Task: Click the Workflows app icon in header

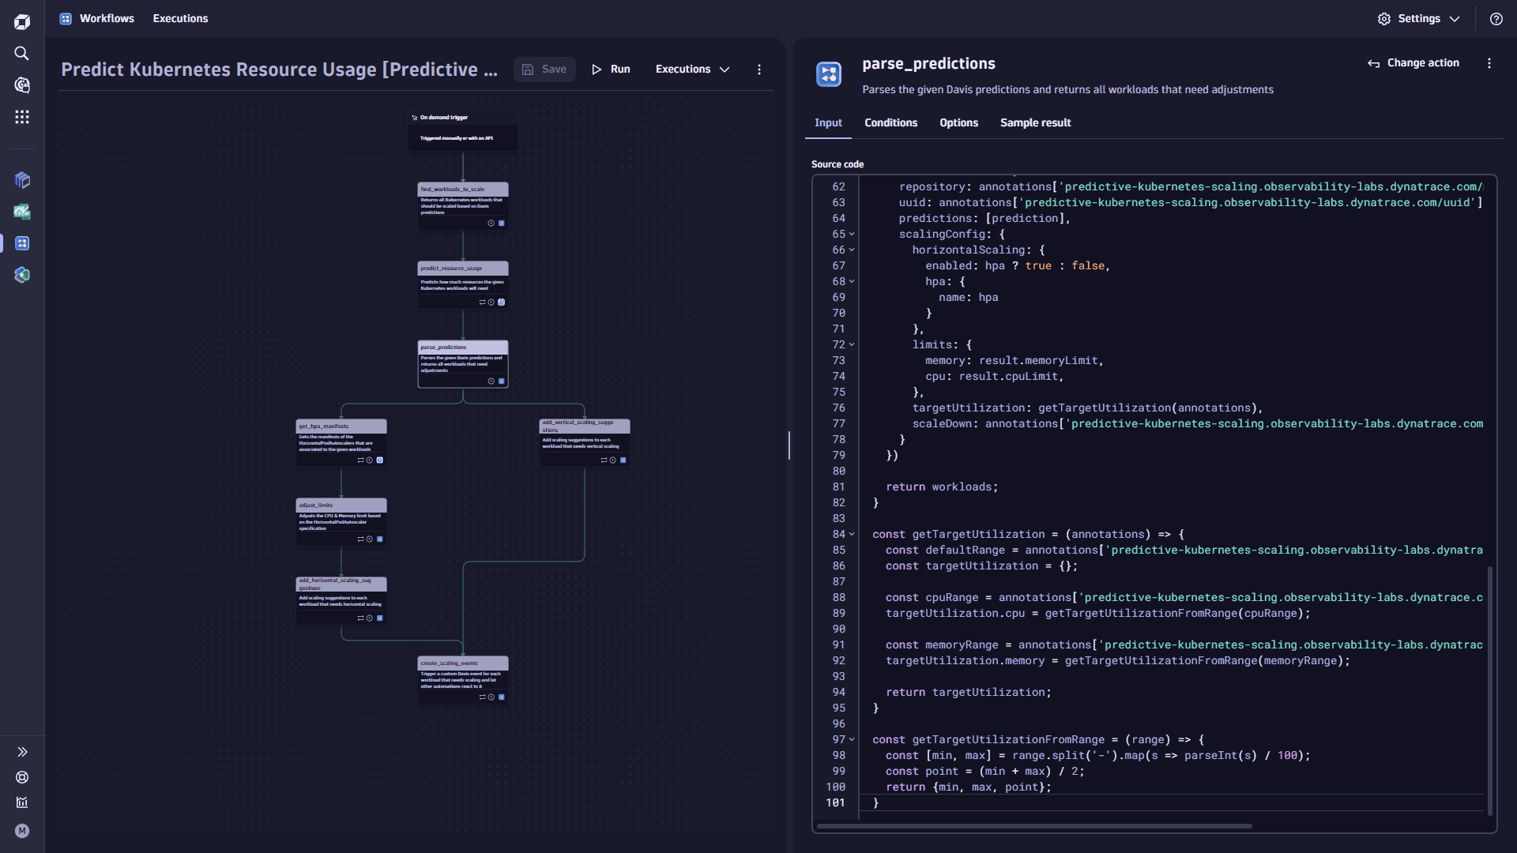Action: click(x=66, y=18)
